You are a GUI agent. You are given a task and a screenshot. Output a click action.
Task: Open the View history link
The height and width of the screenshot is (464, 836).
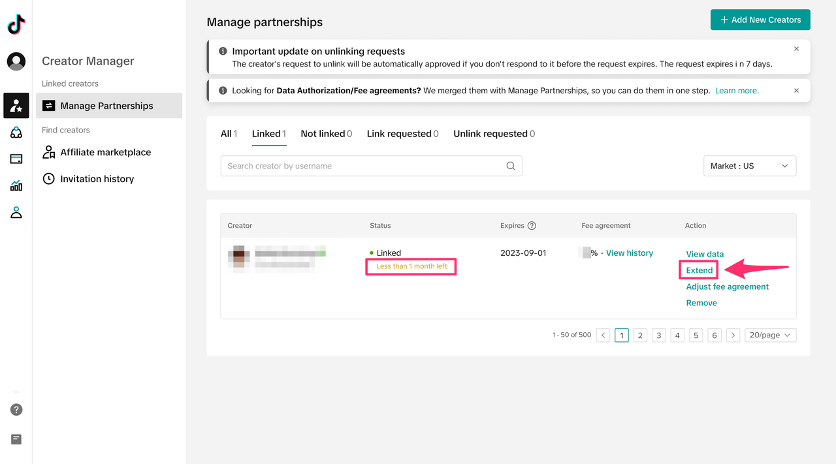pos(629,253)
